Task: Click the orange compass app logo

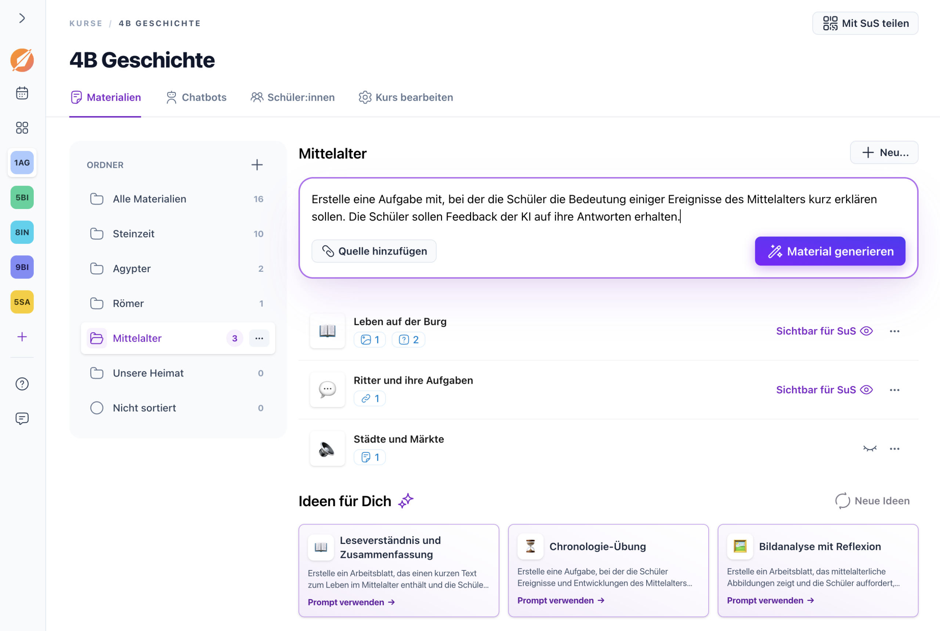Action: [22, 60]
